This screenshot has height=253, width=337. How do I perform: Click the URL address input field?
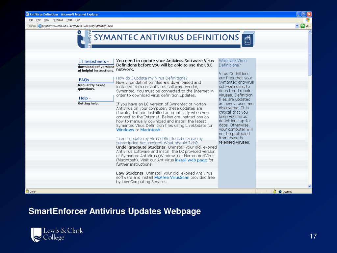[168, 26]
